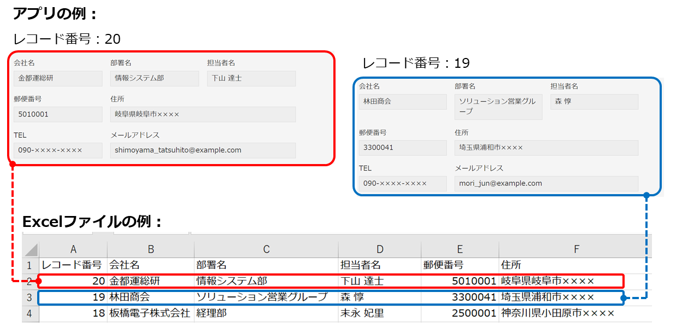Select Excel row number 3
Screen dimensions: 676x327
click(30, 298)
